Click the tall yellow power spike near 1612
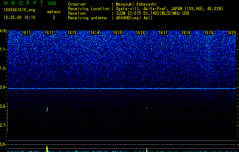Screen dimensions: 239x152 (x=47, y=149)
